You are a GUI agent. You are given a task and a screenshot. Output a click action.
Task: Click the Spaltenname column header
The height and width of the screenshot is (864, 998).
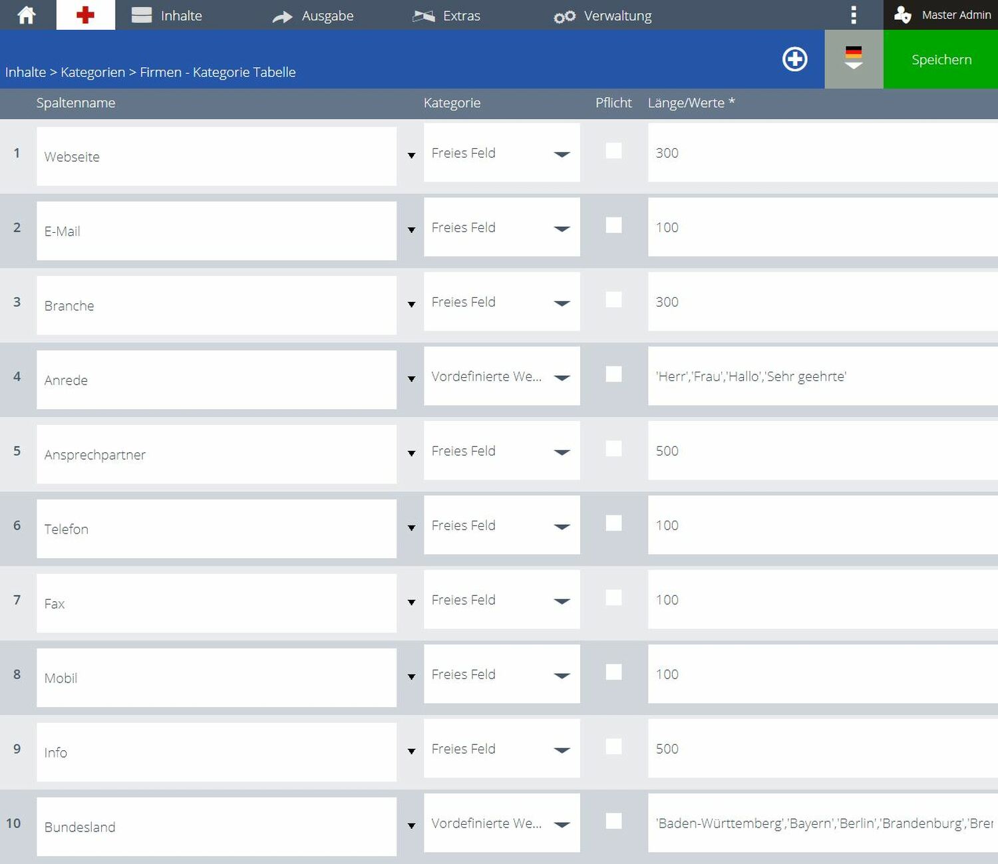pyautogui.click(x=76, y=103)
